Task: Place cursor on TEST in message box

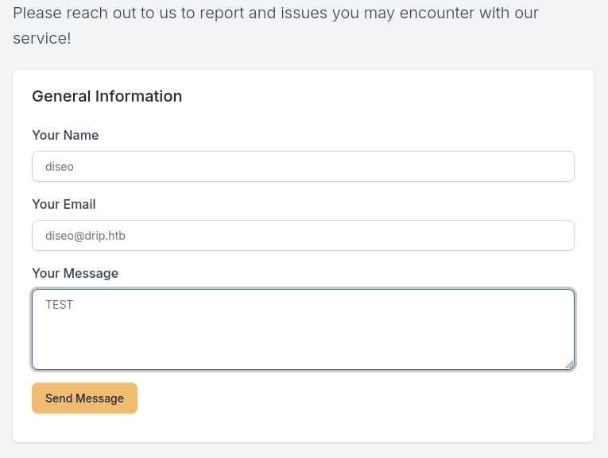Action: click(x=60, y=305)
